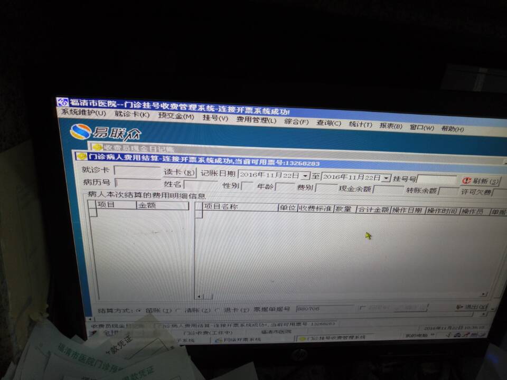The height and width of the screenshot is (380, 507).
Task: Click the 操作员 column header
Action: tap(474, 212)
